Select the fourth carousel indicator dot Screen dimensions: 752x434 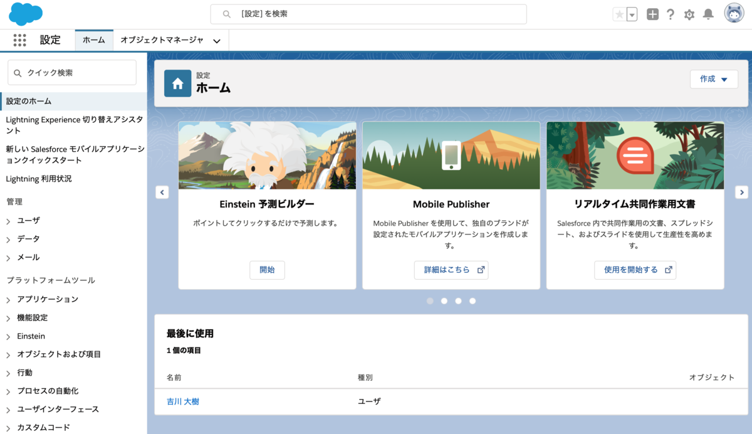tap(473, 301)
